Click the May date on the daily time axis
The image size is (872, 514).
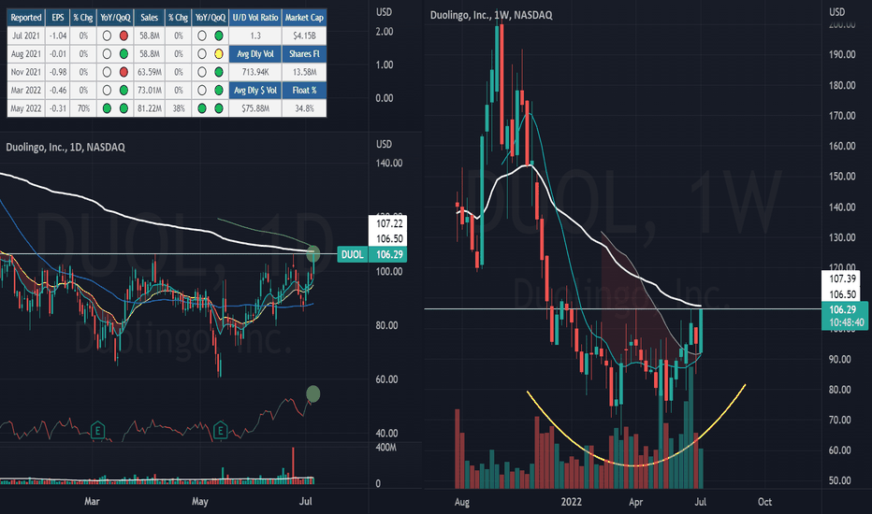pyautogui.click(x=200, y=501)
